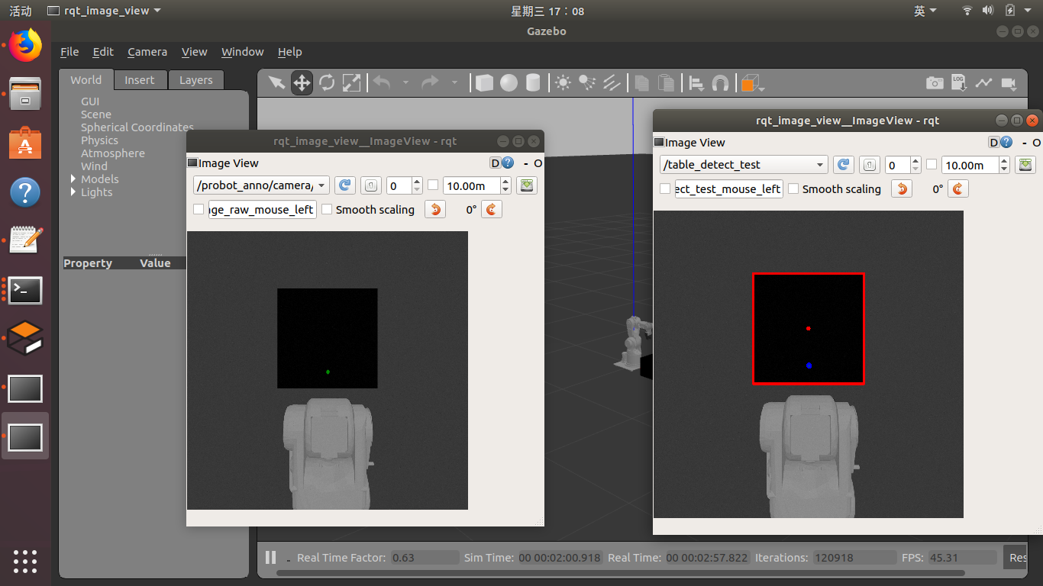Insert a cylinder shape from Gazebo toolbar

533,82
